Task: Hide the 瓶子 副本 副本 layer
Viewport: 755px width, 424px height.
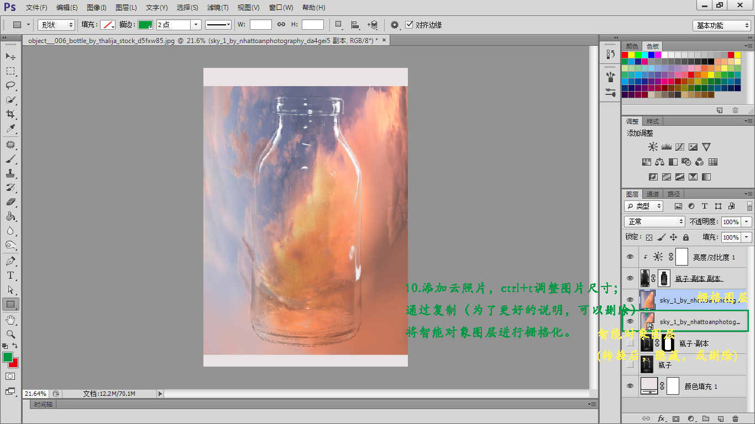Action: point(630,278)
